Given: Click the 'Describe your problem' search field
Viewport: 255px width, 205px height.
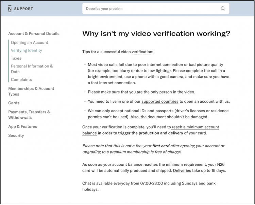Looking at the screenshot, I should coord(150,9).
